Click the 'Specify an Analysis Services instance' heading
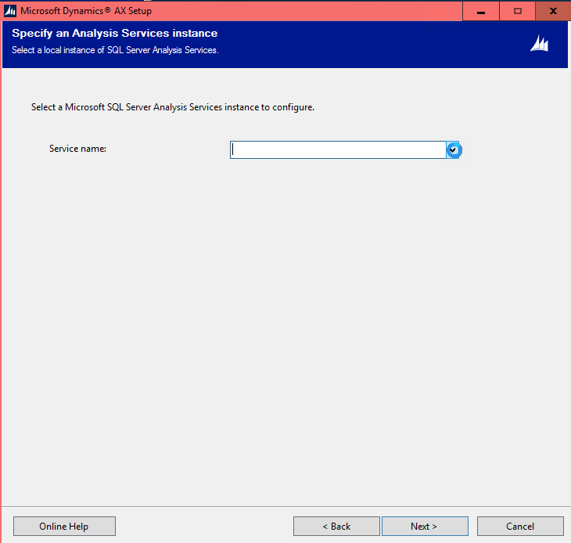 click(114, 34)
